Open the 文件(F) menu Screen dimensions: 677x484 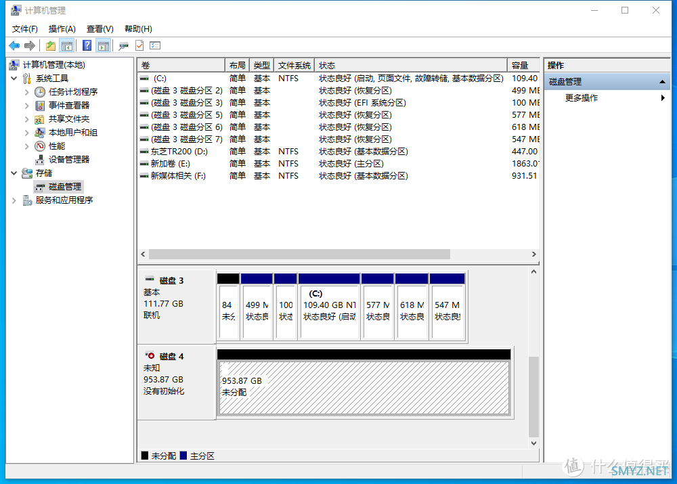point(24,29)
